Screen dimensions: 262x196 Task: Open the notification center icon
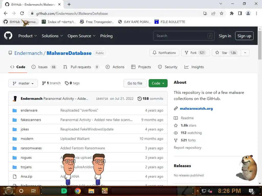coord(252,191)
